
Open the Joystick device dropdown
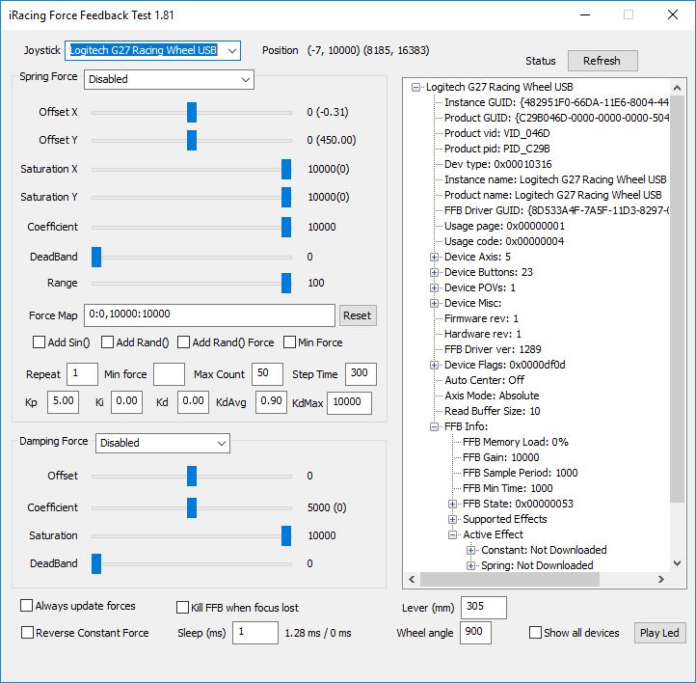[x=152, y=50]
